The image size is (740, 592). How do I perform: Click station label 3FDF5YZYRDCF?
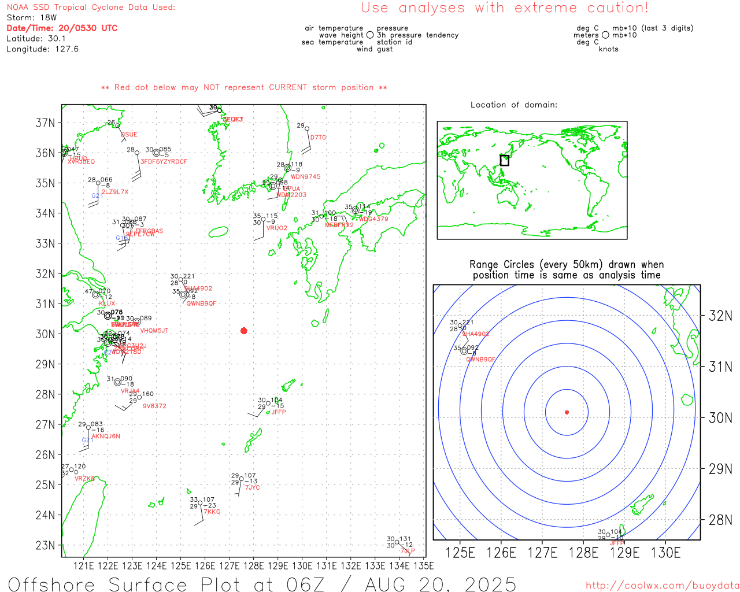click(x=164, y=162)
